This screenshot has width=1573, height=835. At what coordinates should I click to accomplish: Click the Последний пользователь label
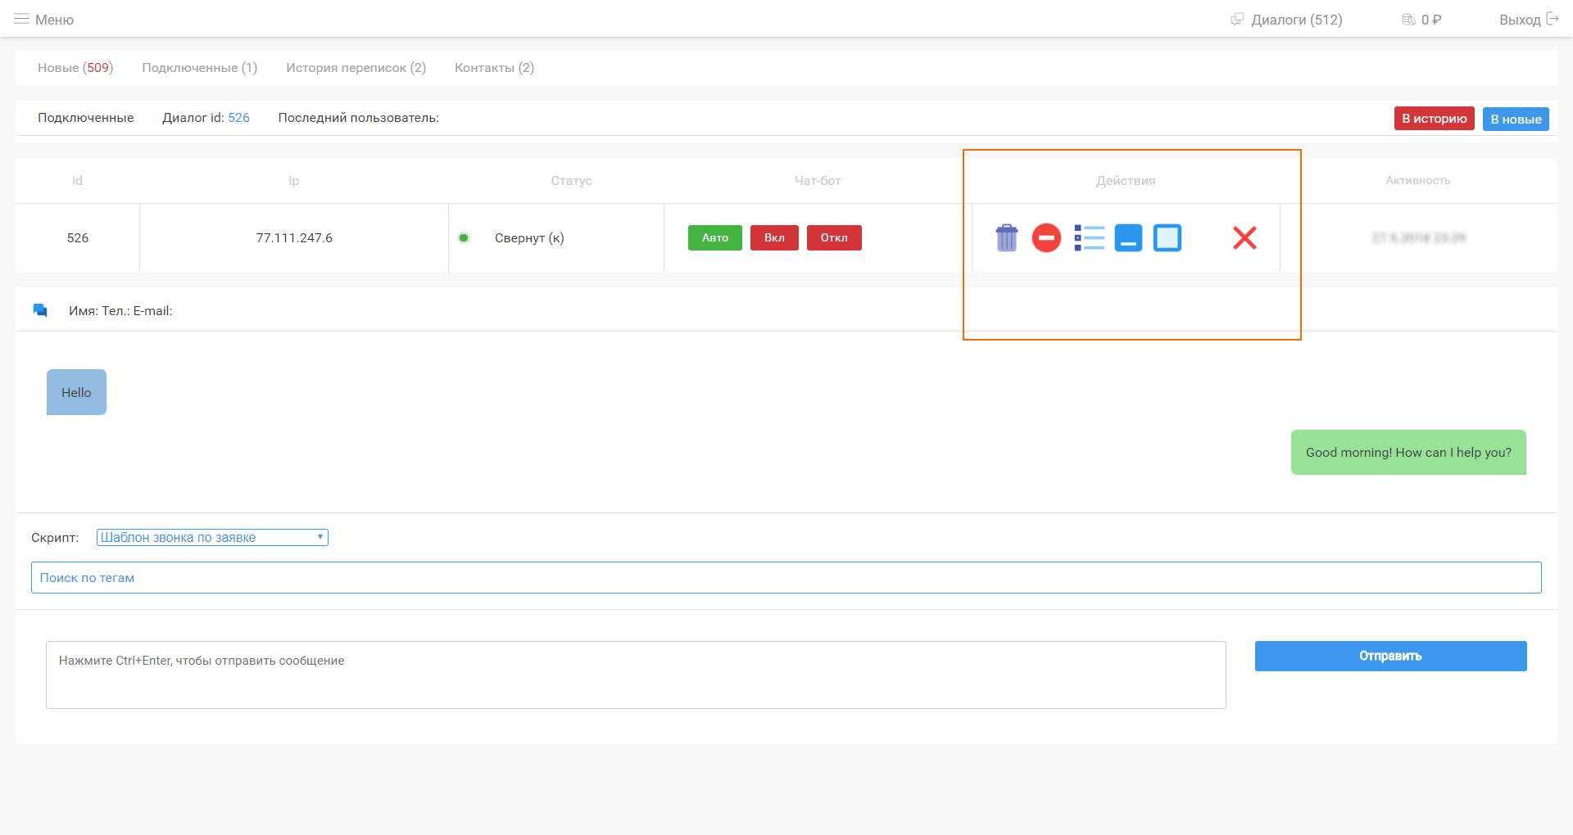tap(358, 117)
